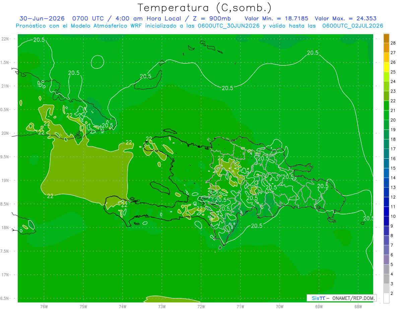Click the '20N' latitude axis label
The height and width of the screenshot is (311, 402).
click(x=5, y=133)
